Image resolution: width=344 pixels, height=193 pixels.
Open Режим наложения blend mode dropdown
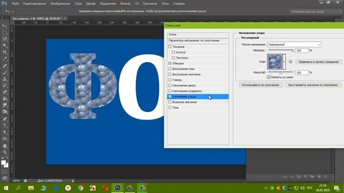click(294, 44)
